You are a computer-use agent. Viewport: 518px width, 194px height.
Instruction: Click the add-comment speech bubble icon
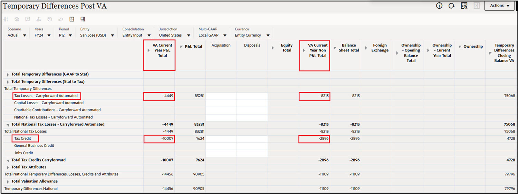point(28,19)
